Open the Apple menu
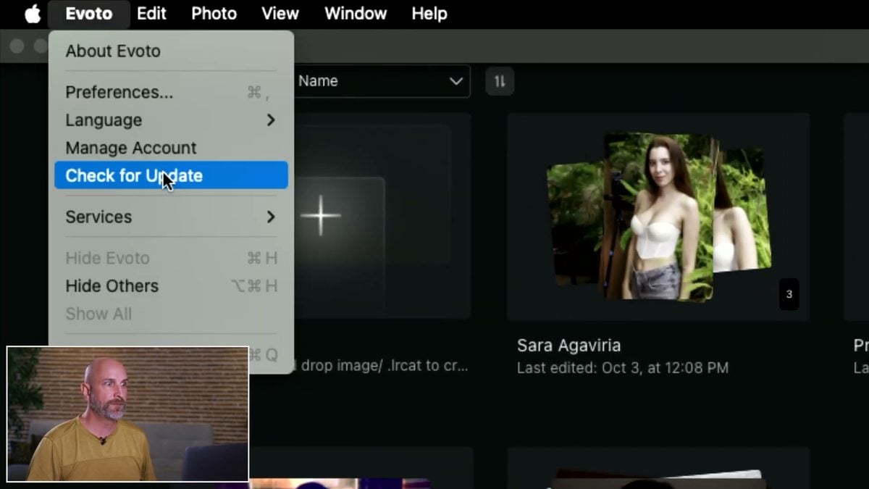This screenshot has height=489, width=869. 33,14
